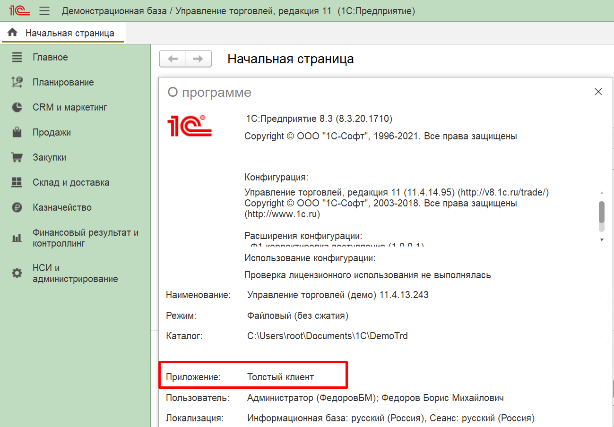
Task: Click the license check status line
Action: (x=367, y=275)
